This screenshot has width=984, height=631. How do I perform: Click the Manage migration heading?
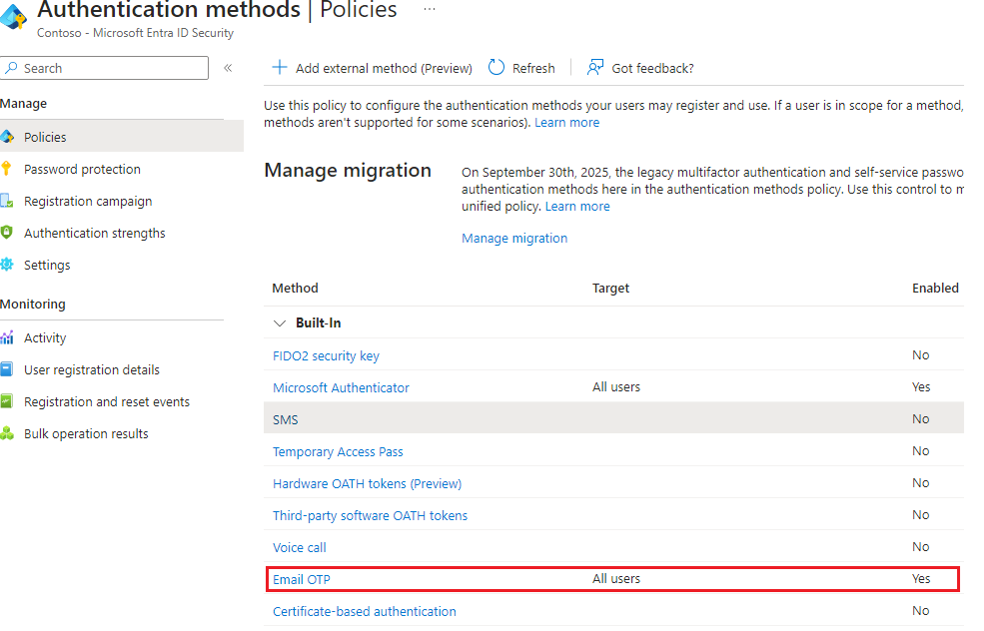[x=348, y=171]
